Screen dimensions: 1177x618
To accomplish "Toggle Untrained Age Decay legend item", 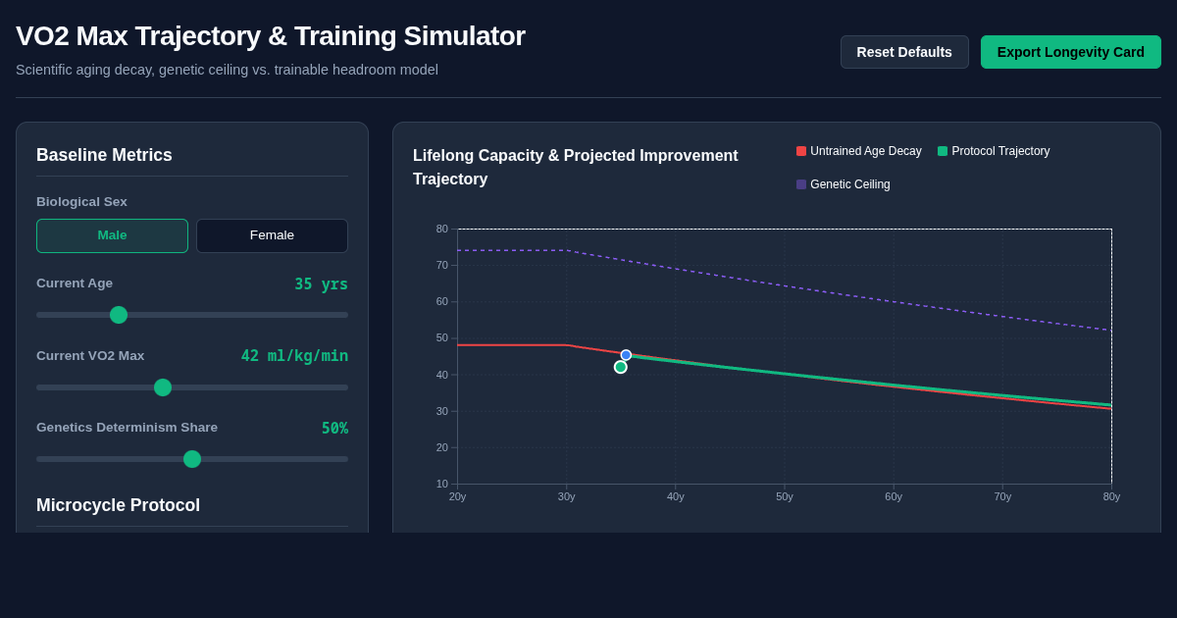I will point(859,151).
